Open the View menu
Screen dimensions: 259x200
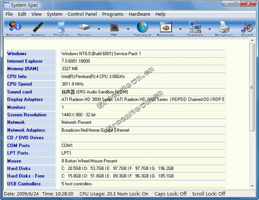coord(37,14)
